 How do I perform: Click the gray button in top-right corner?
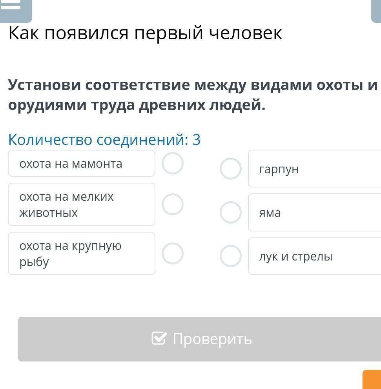pos(376,10)
